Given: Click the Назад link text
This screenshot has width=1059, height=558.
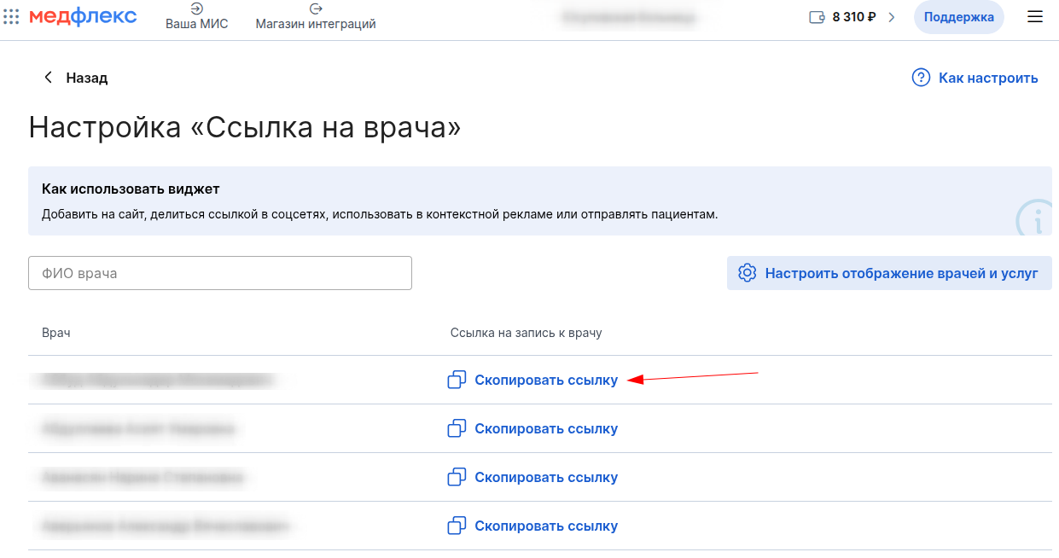Looking at the screenshot, I should point(87,78).
